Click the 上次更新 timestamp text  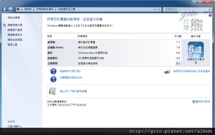[67, 105]
